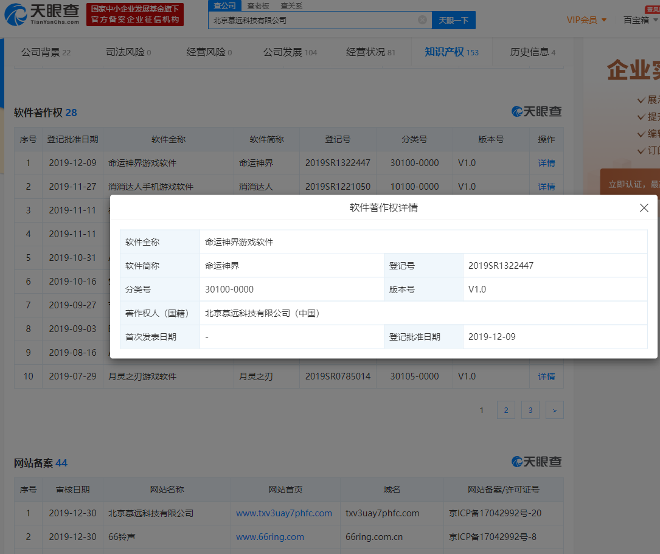Open the 司法风险 section tab

(128, 52)
